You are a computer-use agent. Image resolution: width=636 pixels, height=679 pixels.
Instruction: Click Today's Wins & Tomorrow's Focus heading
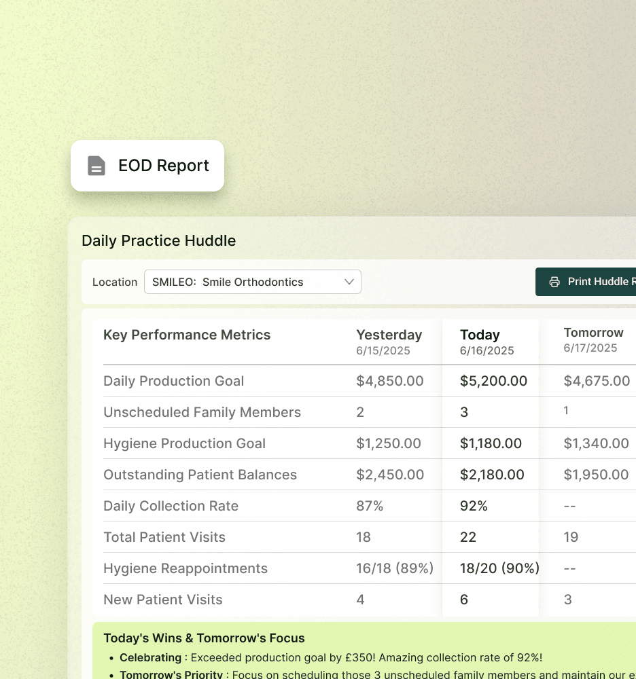(x=204, y=638)
